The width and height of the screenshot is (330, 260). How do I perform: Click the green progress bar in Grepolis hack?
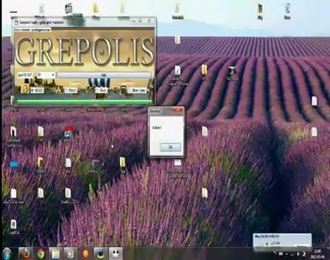click(84, 102)
